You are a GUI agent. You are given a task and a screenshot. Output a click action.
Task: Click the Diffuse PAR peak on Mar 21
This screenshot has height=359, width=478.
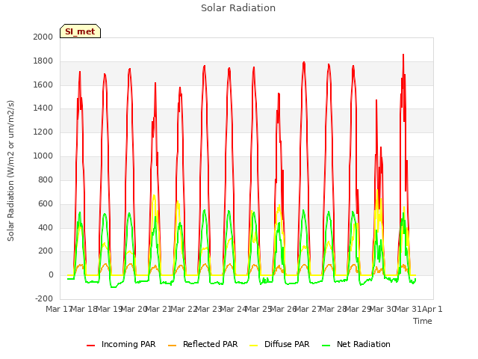click(x=154, y=195)
